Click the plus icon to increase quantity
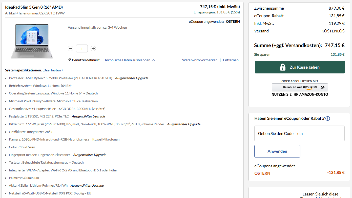Screen dimensions: 352x198 click(x=93, y=48)
